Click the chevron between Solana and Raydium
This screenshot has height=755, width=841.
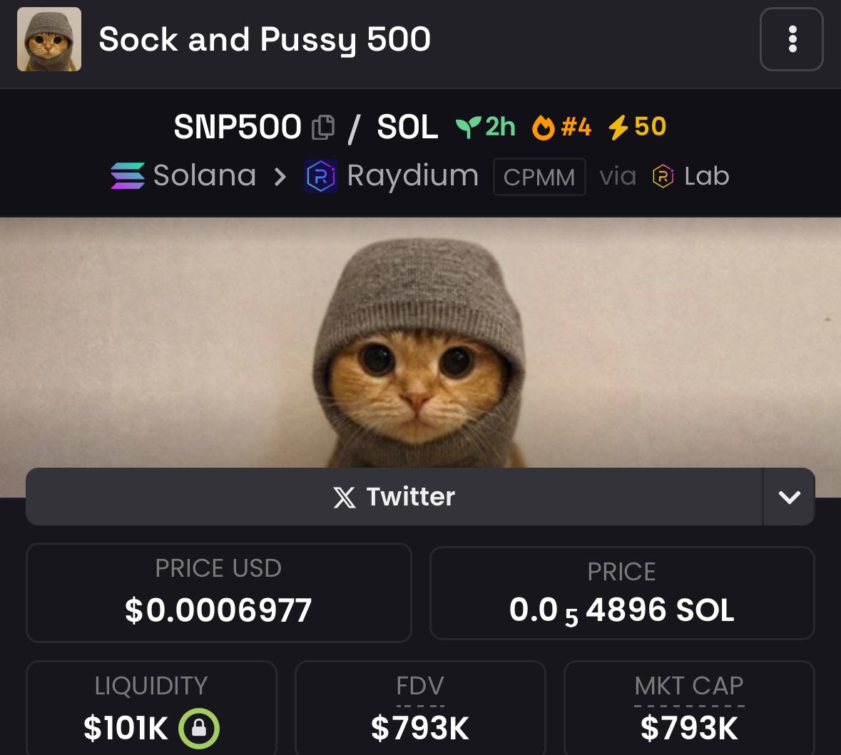click(280, 176)
